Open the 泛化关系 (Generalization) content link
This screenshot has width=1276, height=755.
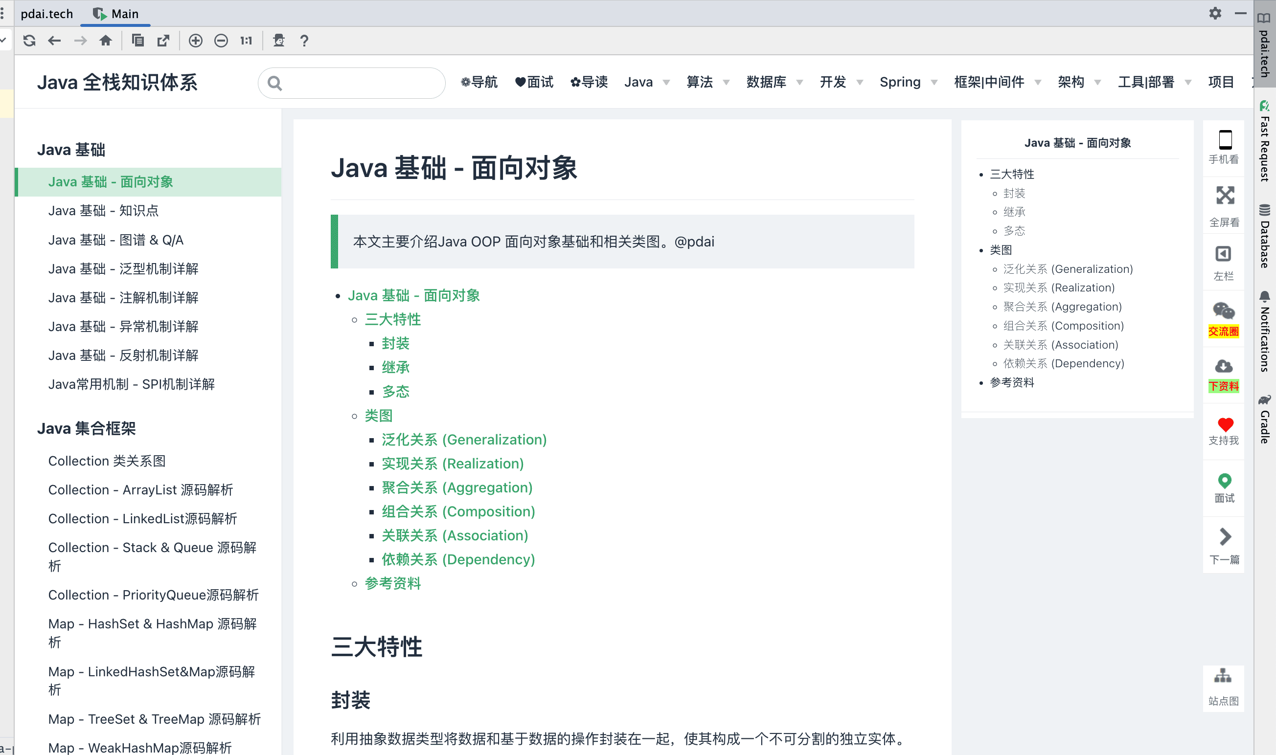click(464, 440)
